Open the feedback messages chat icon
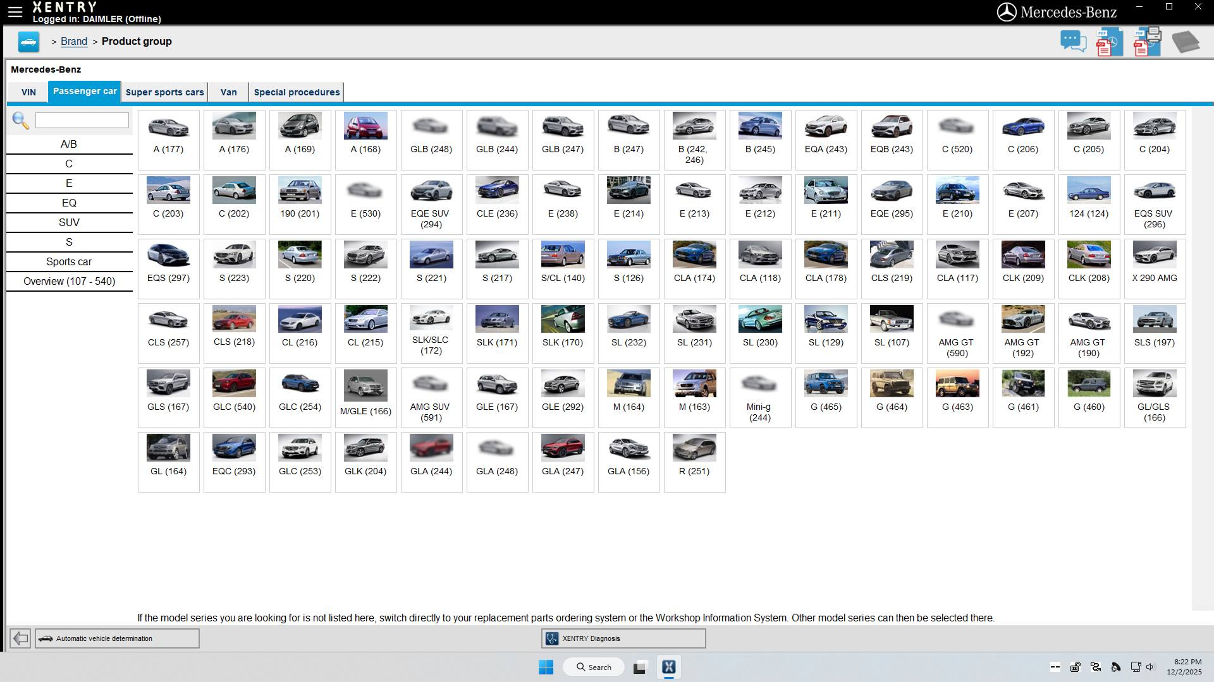 [1073, 40]
